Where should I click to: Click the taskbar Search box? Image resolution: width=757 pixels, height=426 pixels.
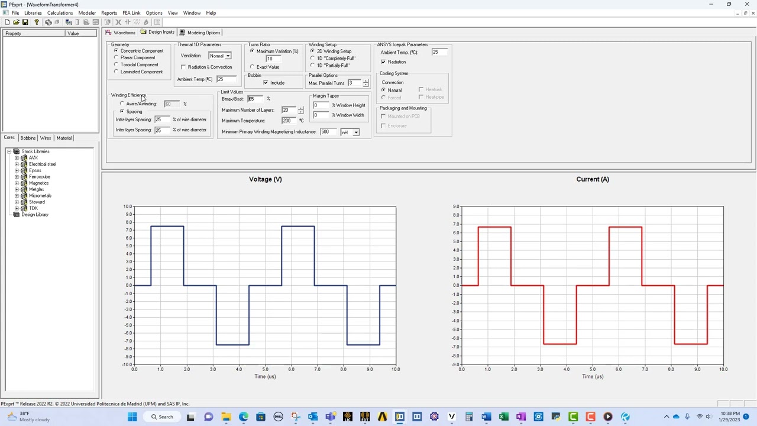(x=161, y=417)
